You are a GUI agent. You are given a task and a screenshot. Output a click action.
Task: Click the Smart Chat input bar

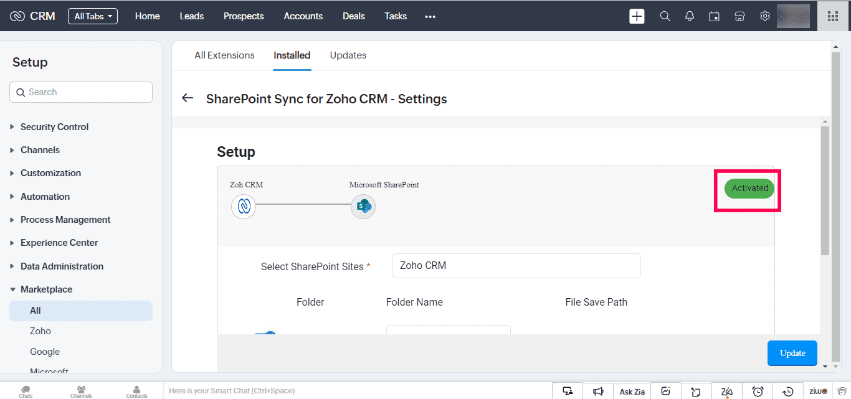click(x=357, y=391)
